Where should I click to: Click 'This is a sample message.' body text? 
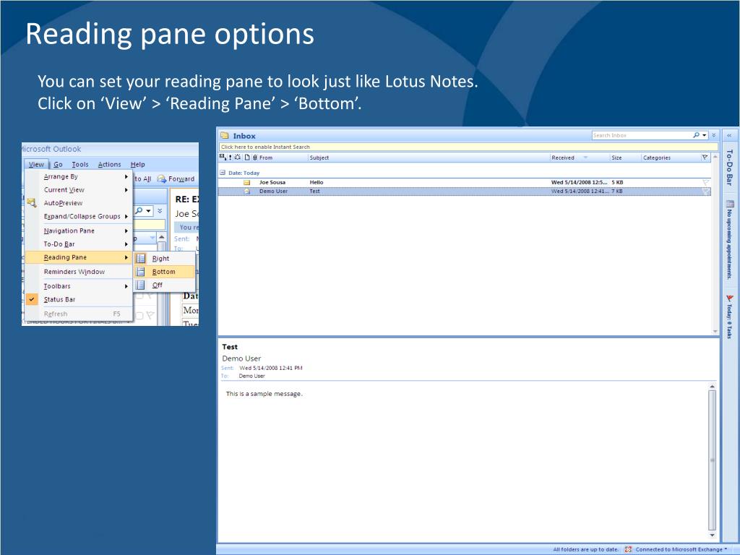click(x=264, y=394)
